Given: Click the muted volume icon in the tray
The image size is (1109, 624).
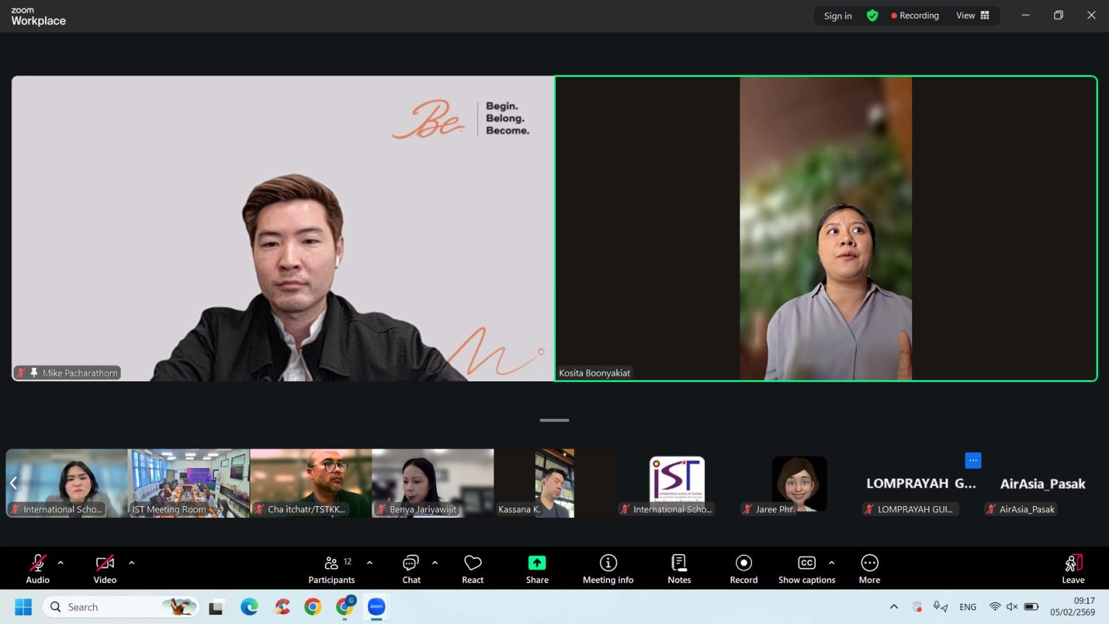Looking at the screenshot, I should click(1012, 607).
